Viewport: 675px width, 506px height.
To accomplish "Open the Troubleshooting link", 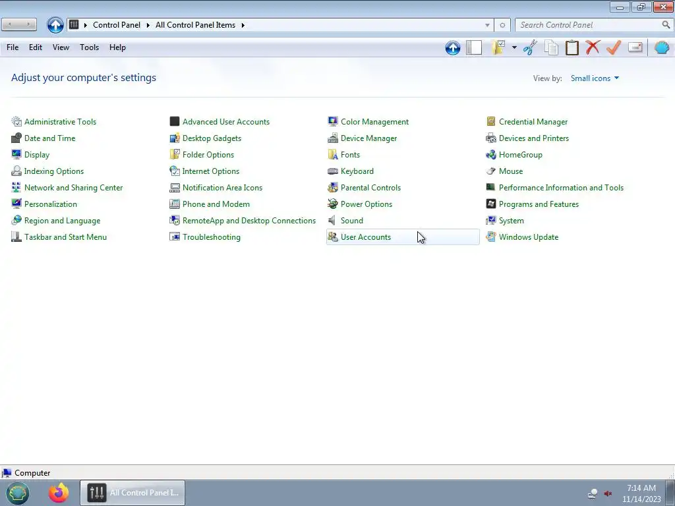I will [212, 237].
